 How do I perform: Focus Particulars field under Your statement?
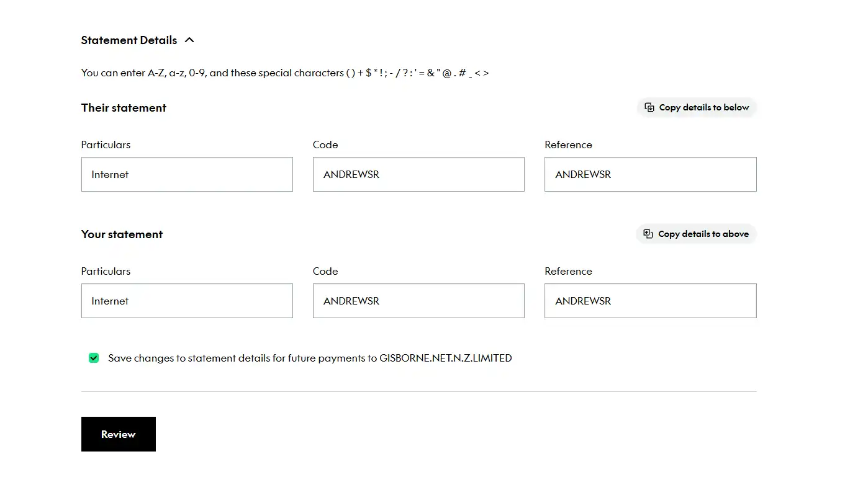(187, 301)
